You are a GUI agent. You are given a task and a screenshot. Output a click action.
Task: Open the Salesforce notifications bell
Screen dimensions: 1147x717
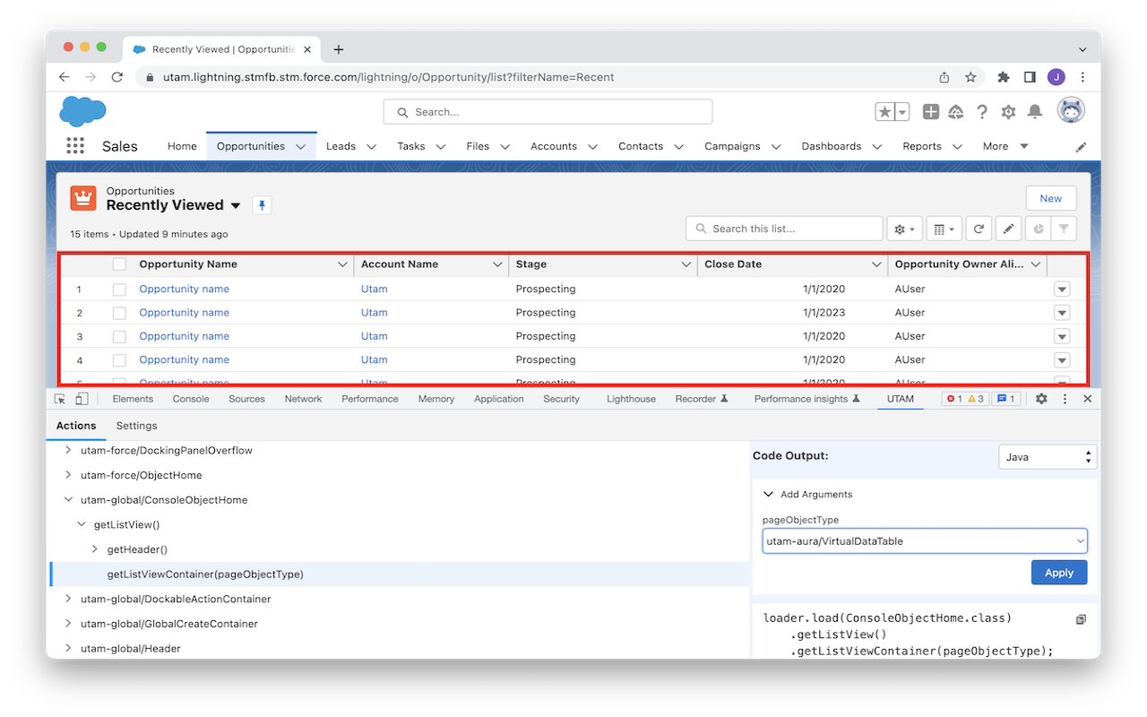[1034, 112]
